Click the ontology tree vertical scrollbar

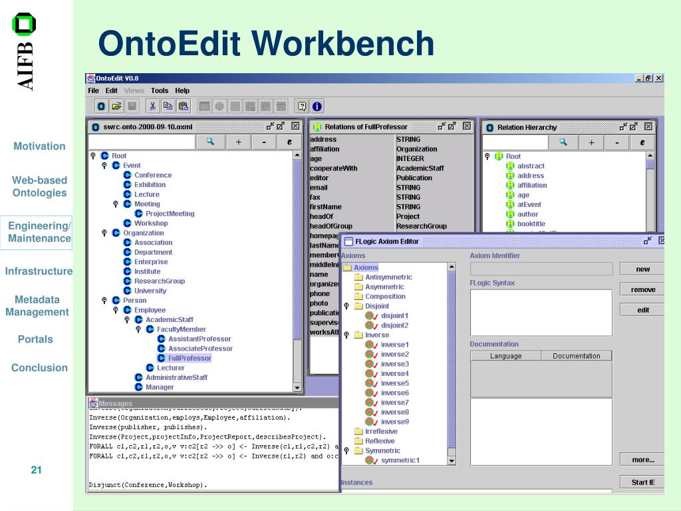pyautogui.click(x=297, y=271)
